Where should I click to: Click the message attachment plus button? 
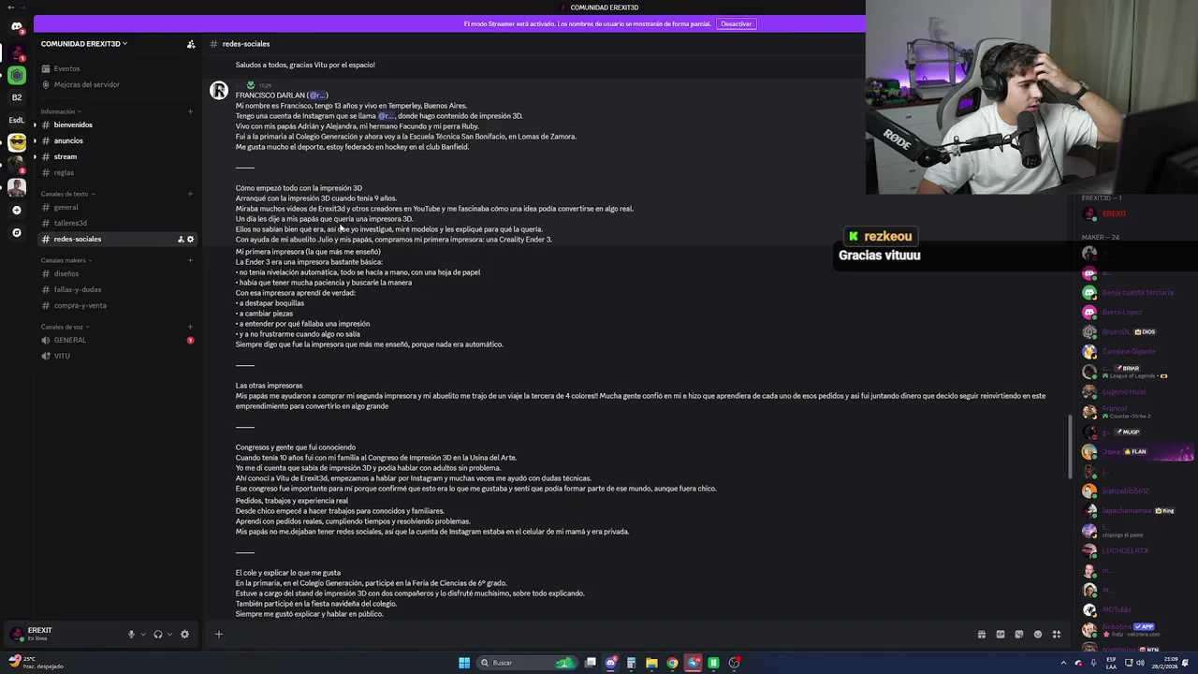click(218, 634)
